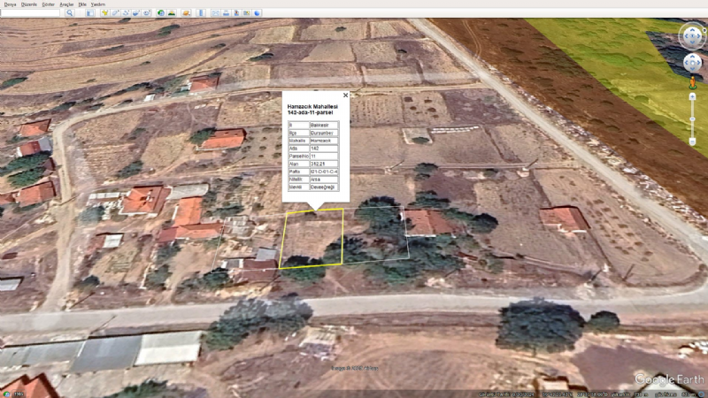
Task: Add a placemark with the pushpin icon
Action: pos(104,13)
